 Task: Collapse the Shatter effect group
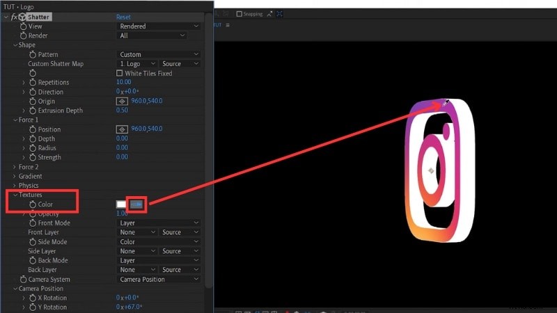(6, 17)
